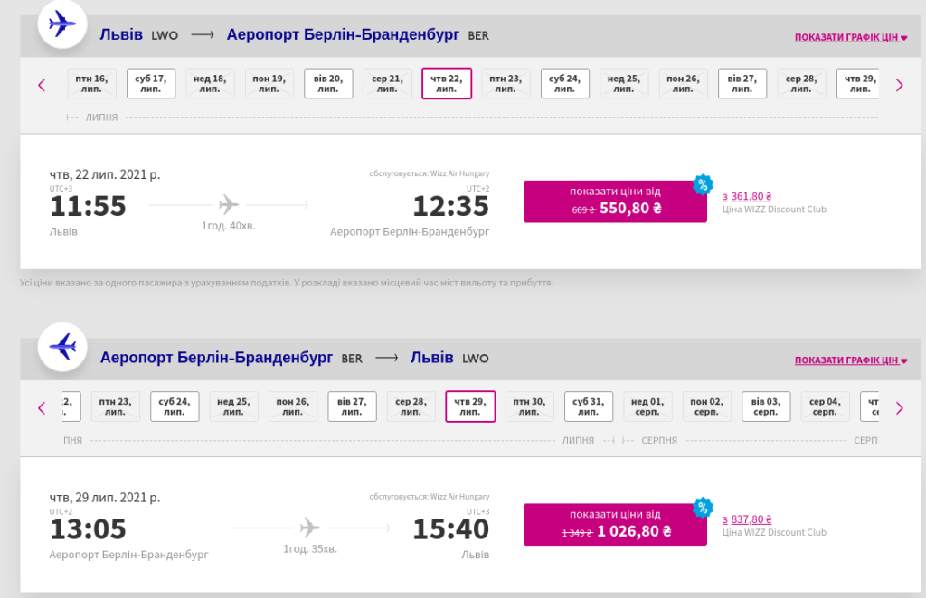The width and height of the screenshot is (926, 598).
Task: Select return date вів 03 серп.
Action: [x=766, y=406]
